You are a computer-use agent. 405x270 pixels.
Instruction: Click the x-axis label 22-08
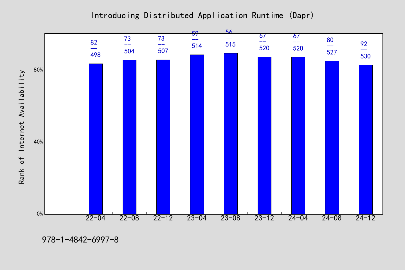[129, 218]
